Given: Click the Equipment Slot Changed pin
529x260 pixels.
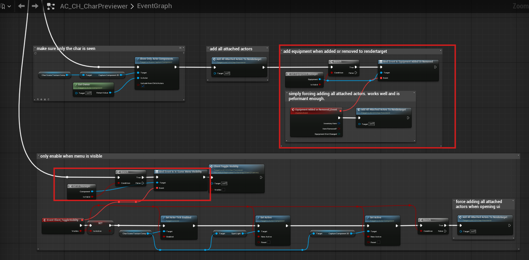Looking at the screenshot, I should (x=339, y=134).
